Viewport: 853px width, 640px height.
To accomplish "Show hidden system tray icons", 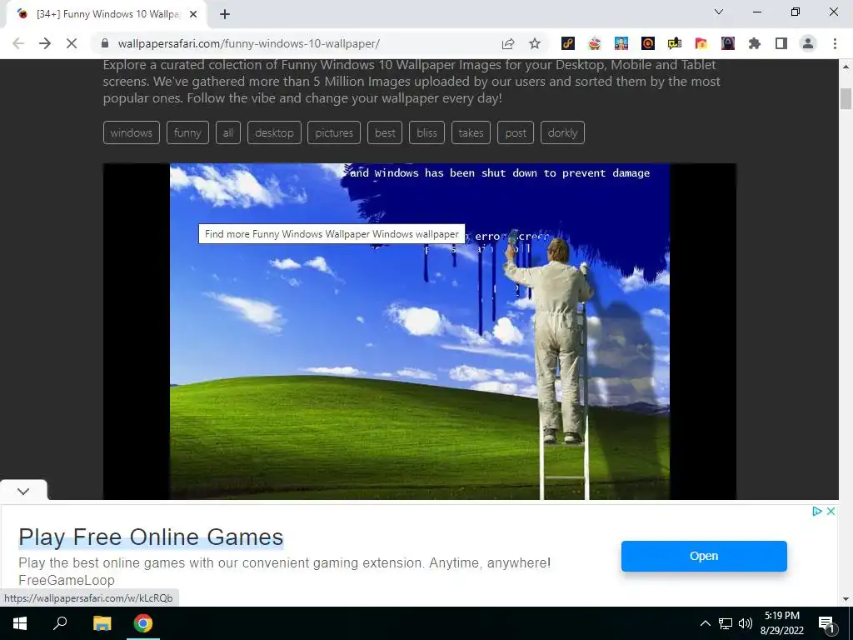I will [x=705, y=623].
